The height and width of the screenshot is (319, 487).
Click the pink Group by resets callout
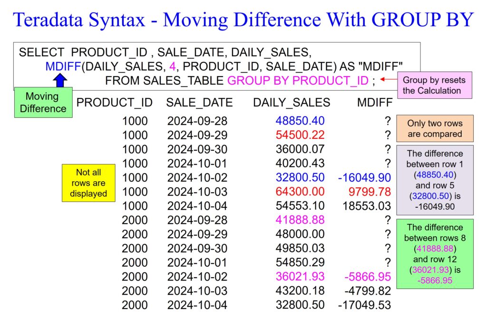[434, 85]
